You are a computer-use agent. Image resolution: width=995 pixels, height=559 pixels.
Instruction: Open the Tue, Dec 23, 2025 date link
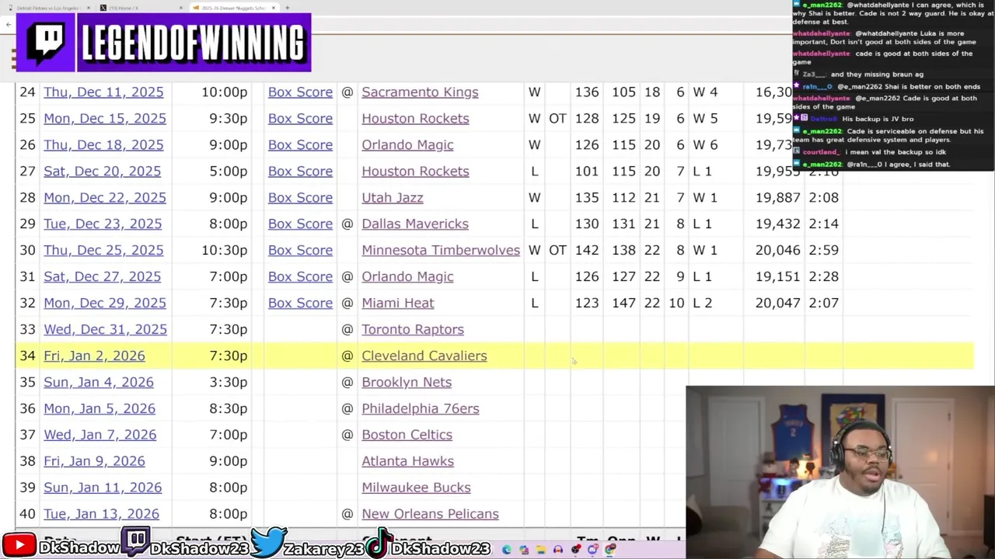pos(103,224)
